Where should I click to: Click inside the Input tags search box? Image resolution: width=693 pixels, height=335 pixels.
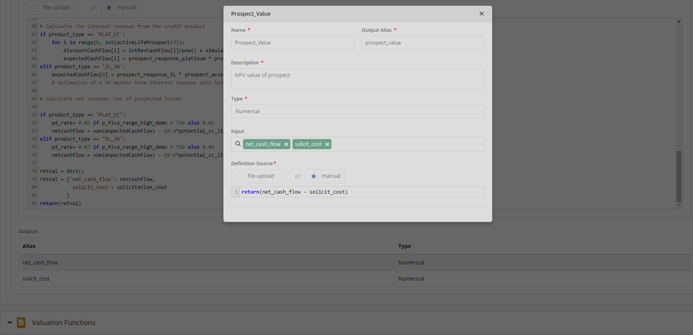coord(407,144)
